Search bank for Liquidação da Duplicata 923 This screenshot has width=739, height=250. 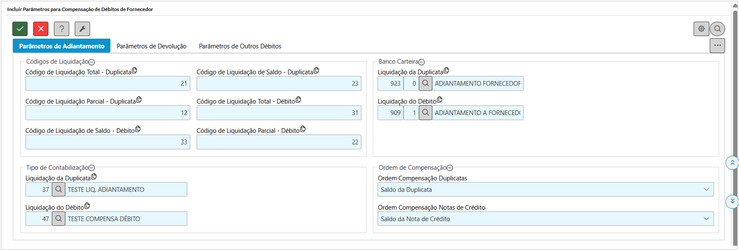[x=426, y=84]
